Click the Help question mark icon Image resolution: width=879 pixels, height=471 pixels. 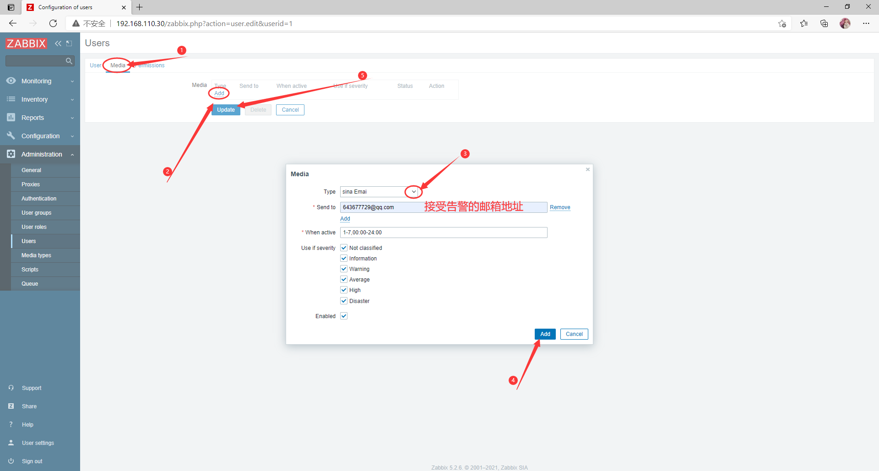pyautogui.click(x=11, y=424)
